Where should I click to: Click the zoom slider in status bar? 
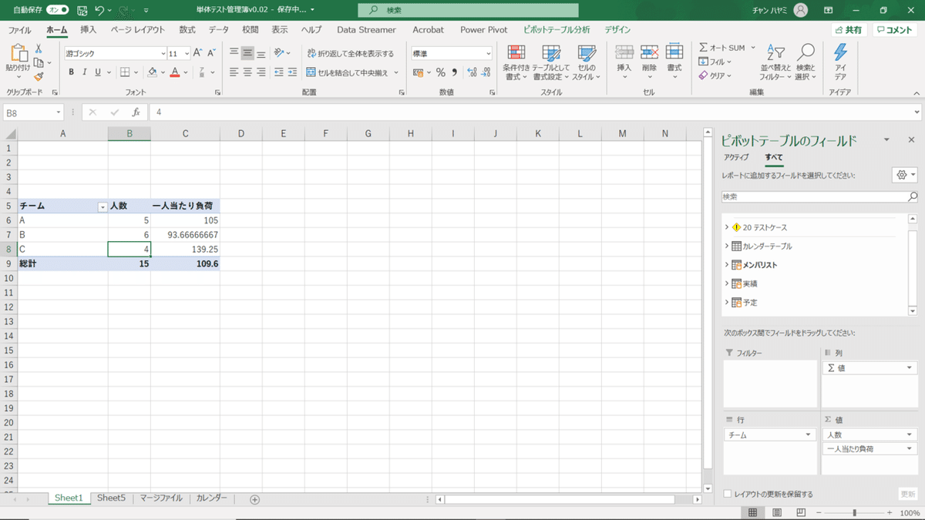[854, 512]
